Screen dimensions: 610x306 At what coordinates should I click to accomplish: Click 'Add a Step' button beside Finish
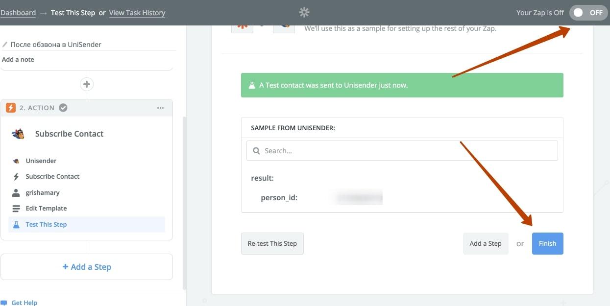[x=486, y=243]
